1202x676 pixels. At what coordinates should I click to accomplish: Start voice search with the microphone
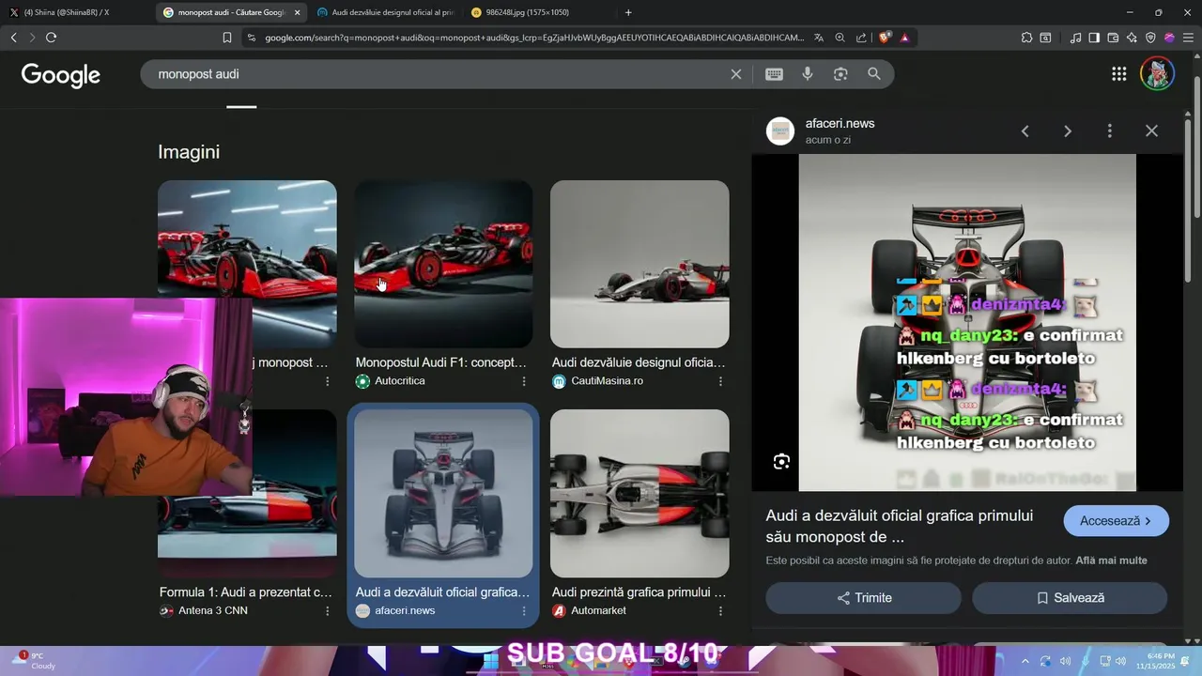pos(808,74)
